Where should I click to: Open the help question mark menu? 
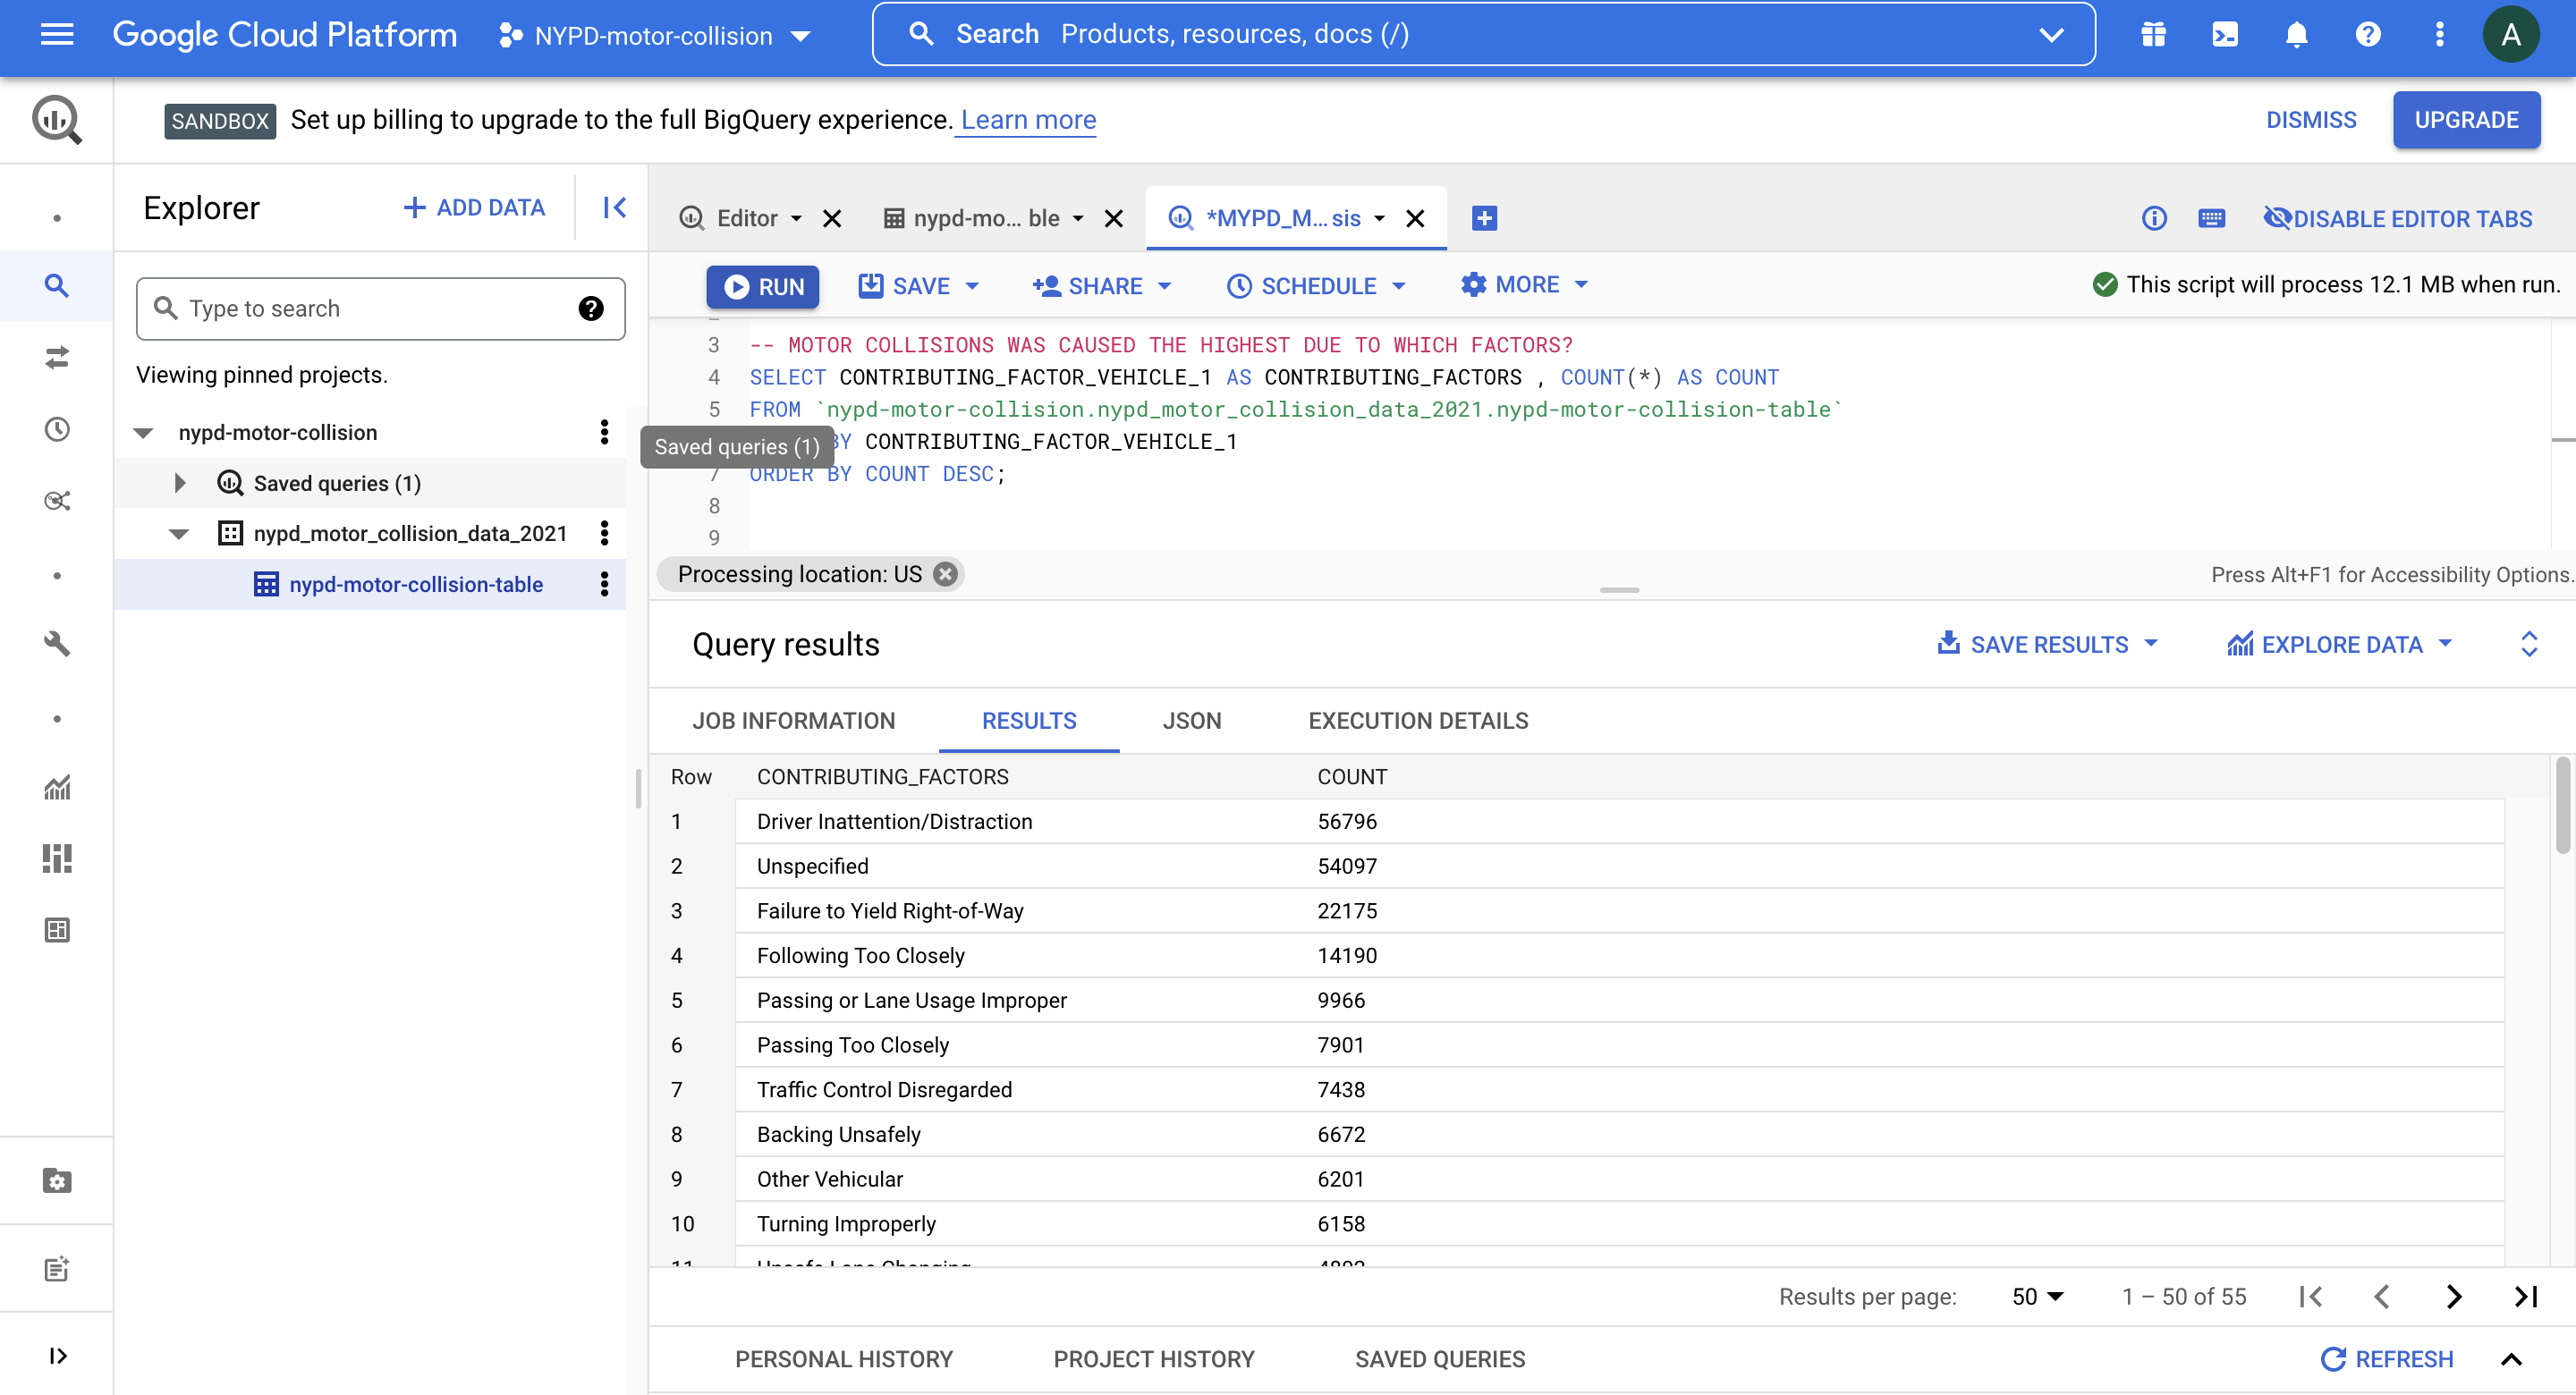click(x=2367, y=35)
